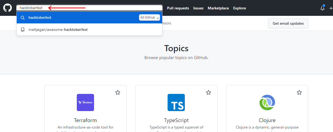Star the Terraform topic
This screenshot has width=333, height=132.
tap(118, 93)
